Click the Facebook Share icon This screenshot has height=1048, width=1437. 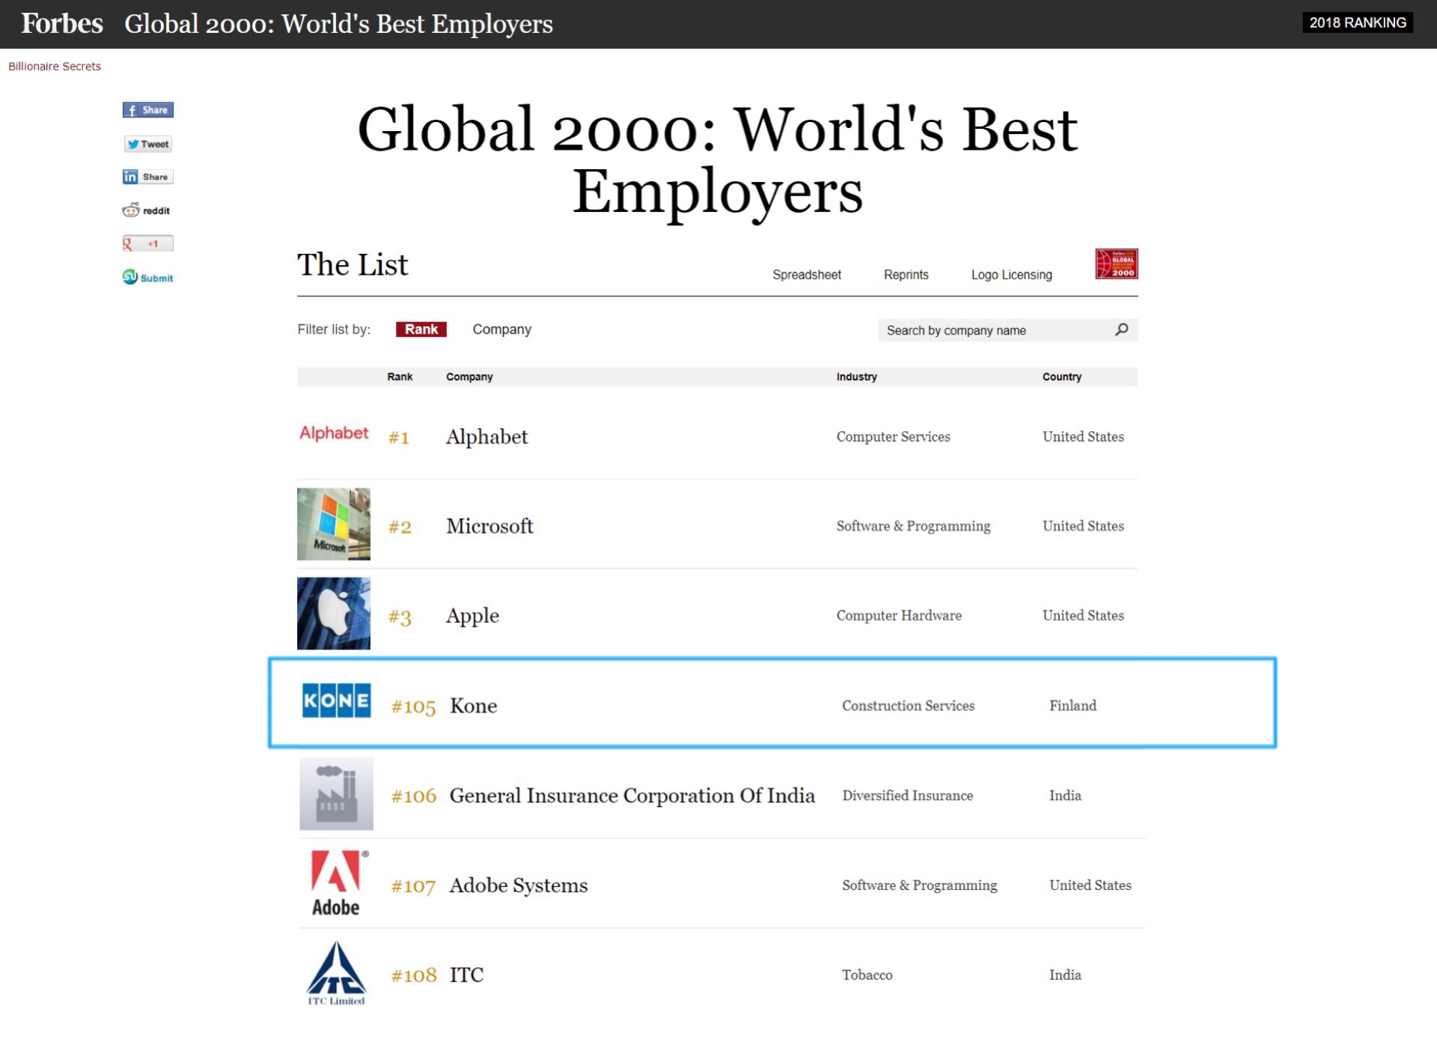click(147, 110)
